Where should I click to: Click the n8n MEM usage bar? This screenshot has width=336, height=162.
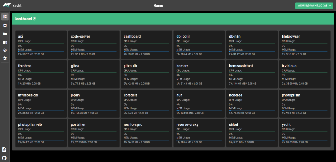coord(199,111)
